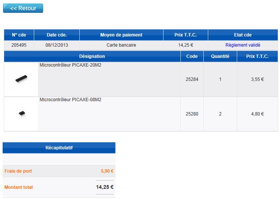Click the order date 08/12/2013
Image resolution: width=280 pixels, height=199 pixels.
57,45
